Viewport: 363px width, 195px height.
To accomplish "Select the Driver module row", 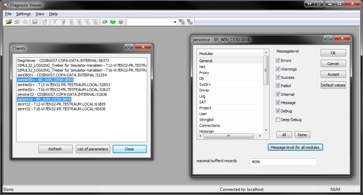I will [231, 90].
